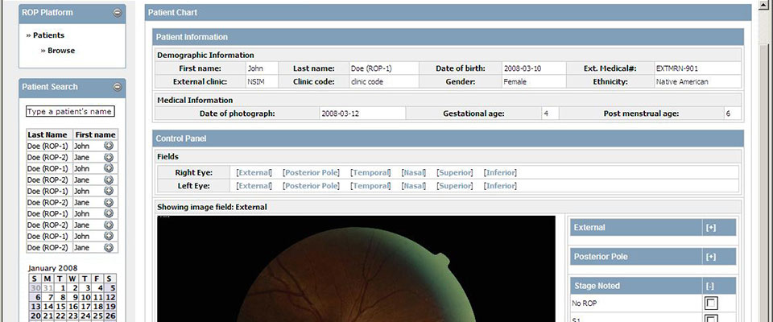This screenshot has width=773, height=322.
Task: Open the Patients menu item
Action: 49,35
